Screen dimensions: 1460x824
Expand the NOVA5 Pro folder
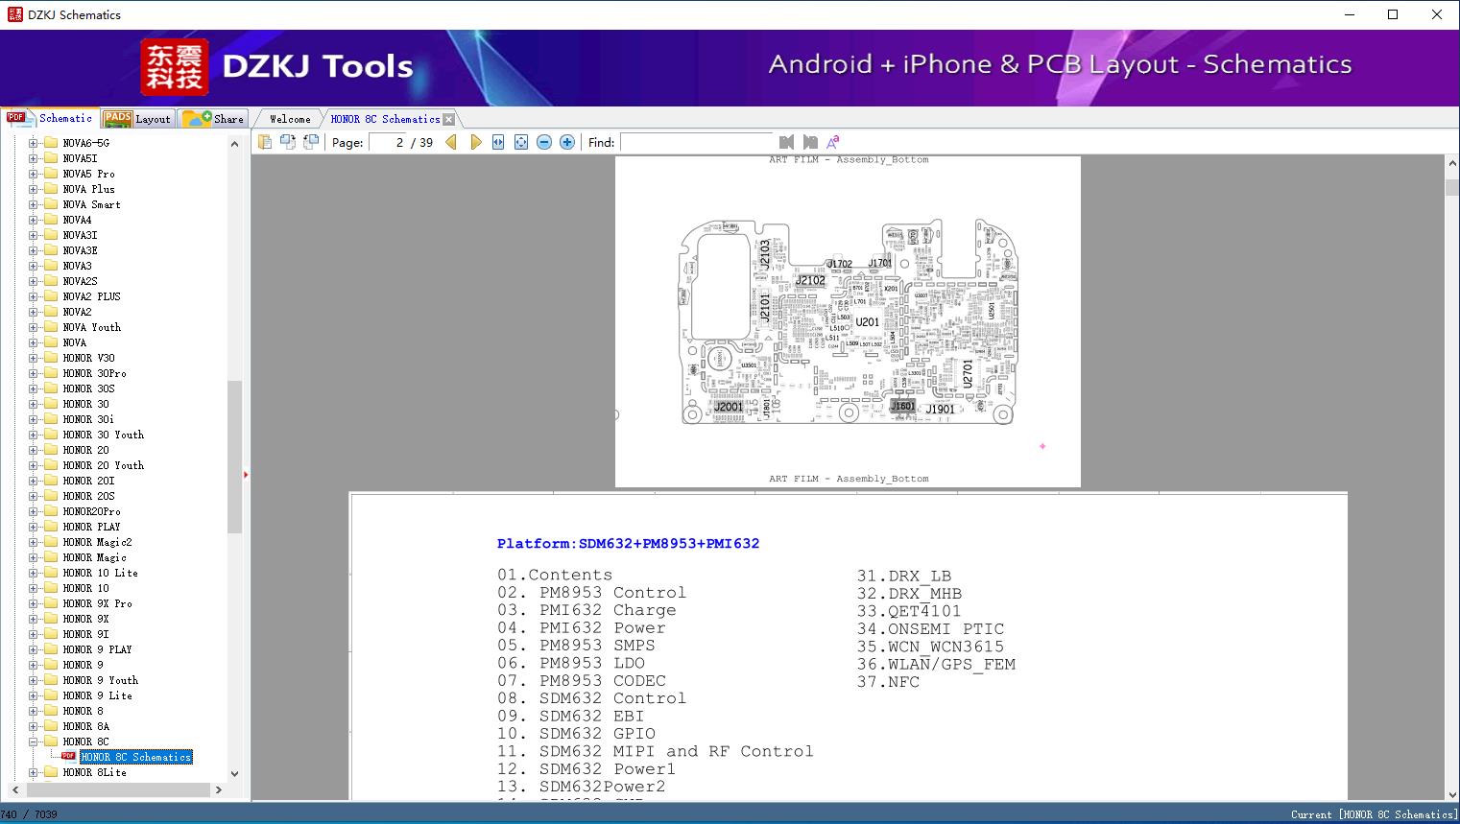pos(34,174)
